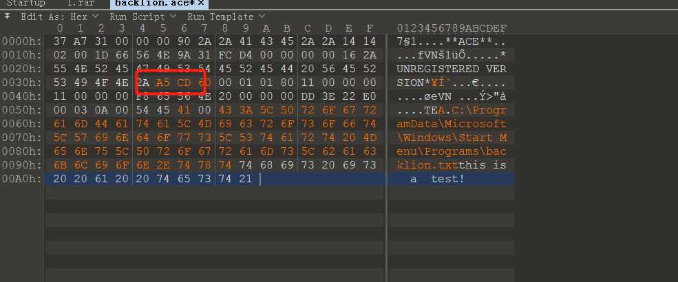This screenshot has width=678, height=282.
Task: Select address row 0020h
Action: [22, 69]
